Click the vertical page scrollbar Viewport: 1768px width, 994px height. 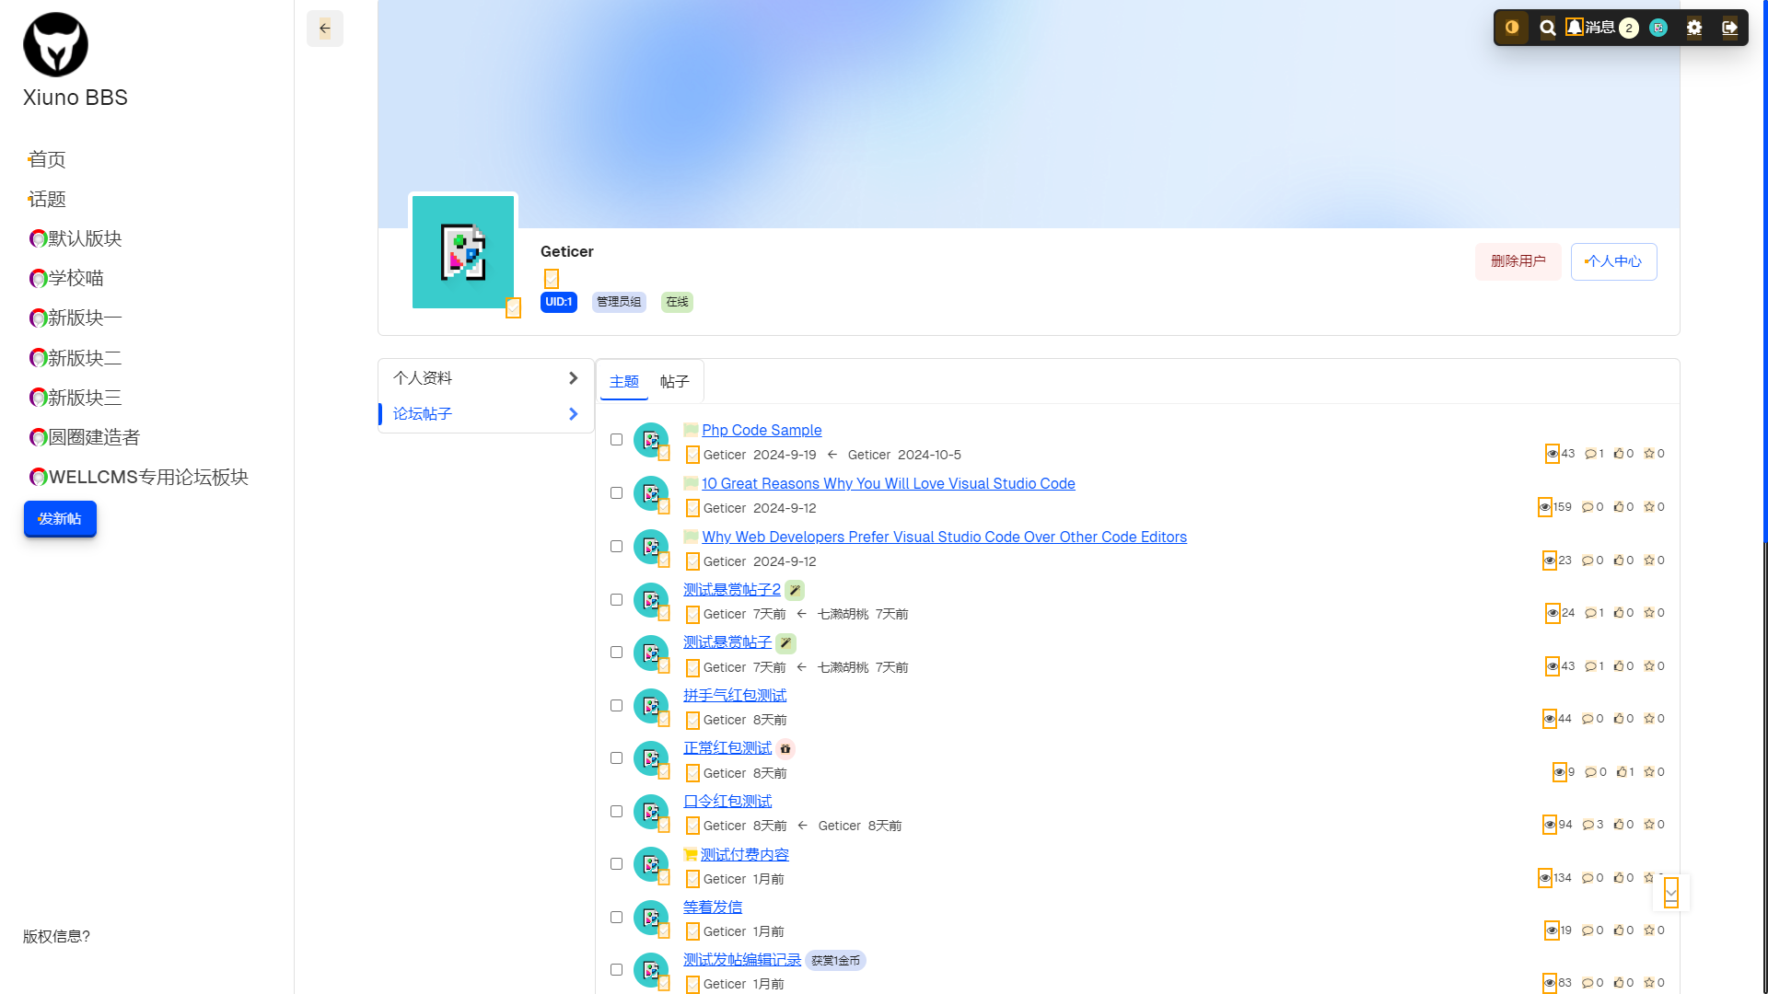[1764, 276]
